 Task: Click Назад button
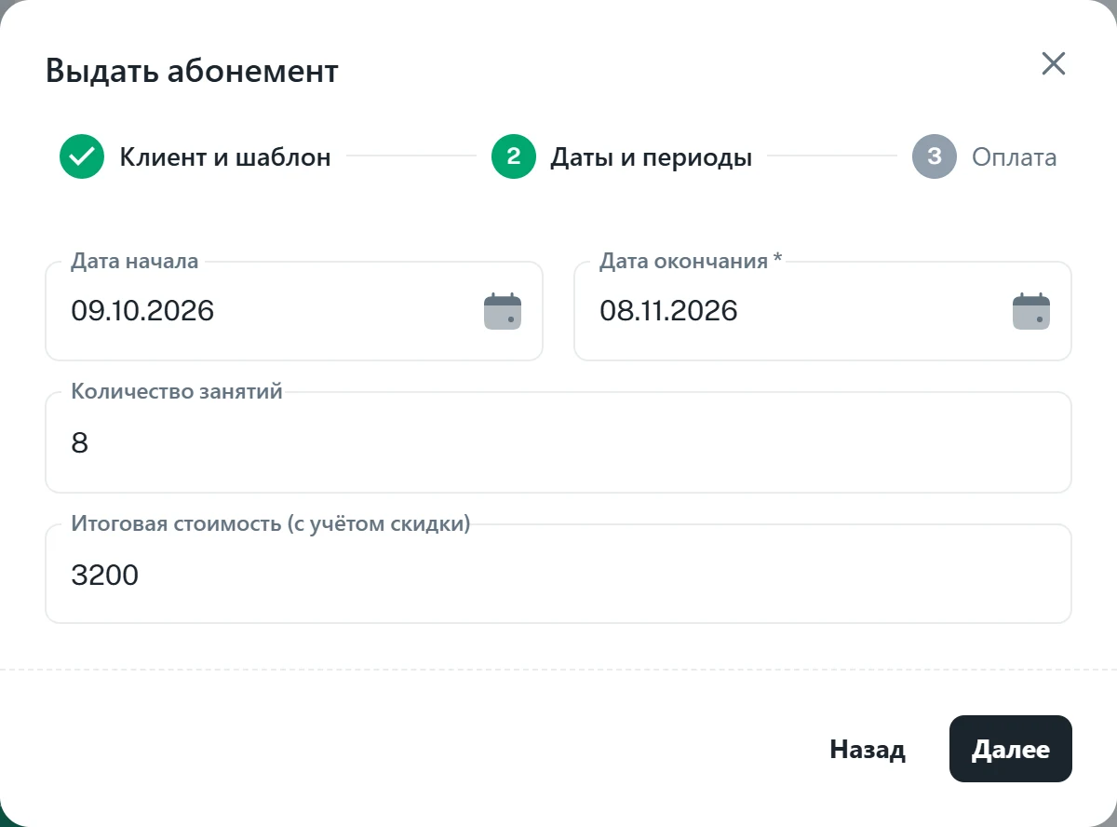tap(868, 749)
